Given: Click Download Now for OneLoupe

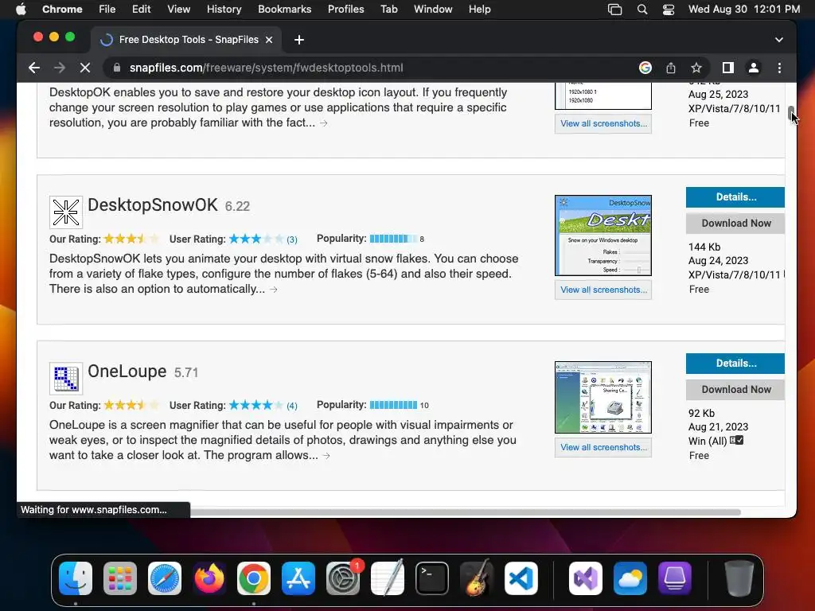Looking at the screenshot, I should [x=735, y=389].
